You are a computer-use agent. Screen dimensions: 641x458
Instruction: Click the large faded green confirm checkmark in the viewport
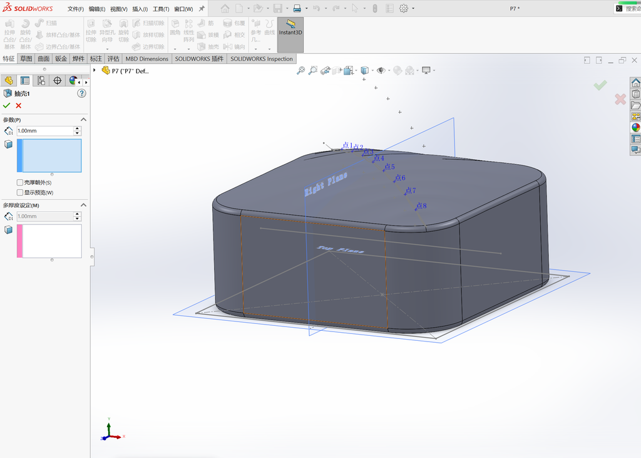[x=600, y=85]
